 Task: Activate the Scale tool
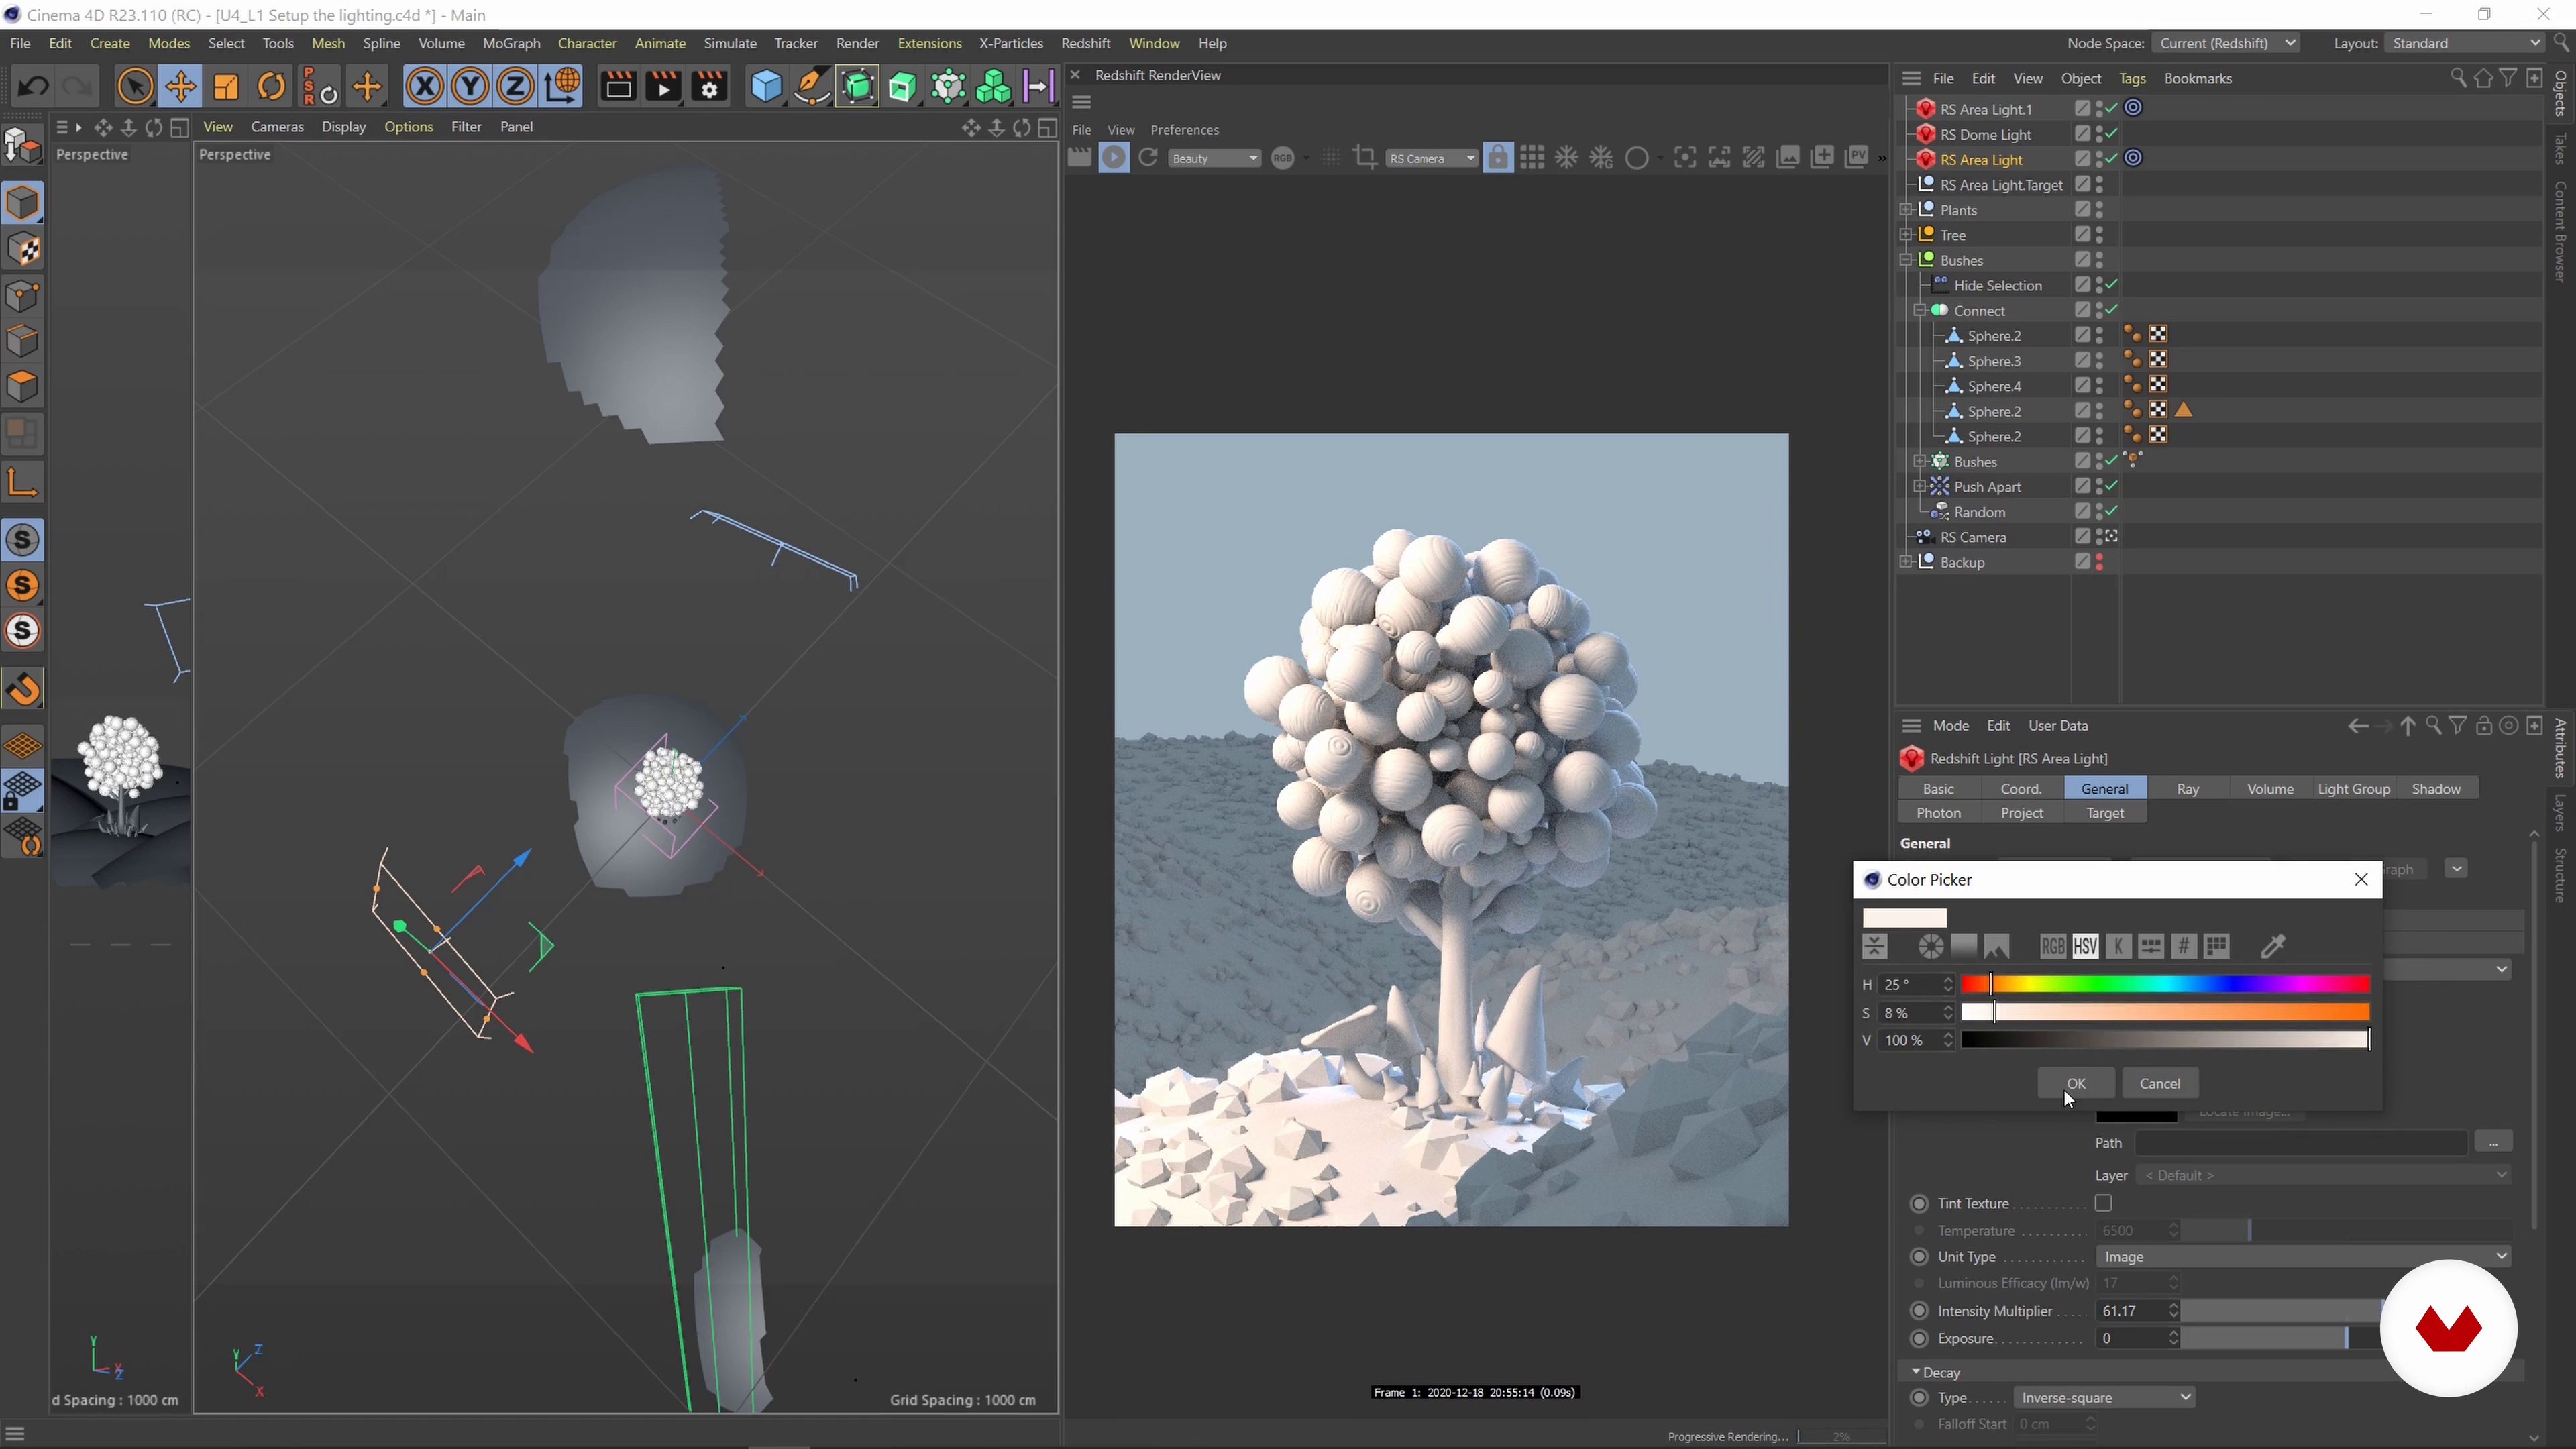click(226, 87)
